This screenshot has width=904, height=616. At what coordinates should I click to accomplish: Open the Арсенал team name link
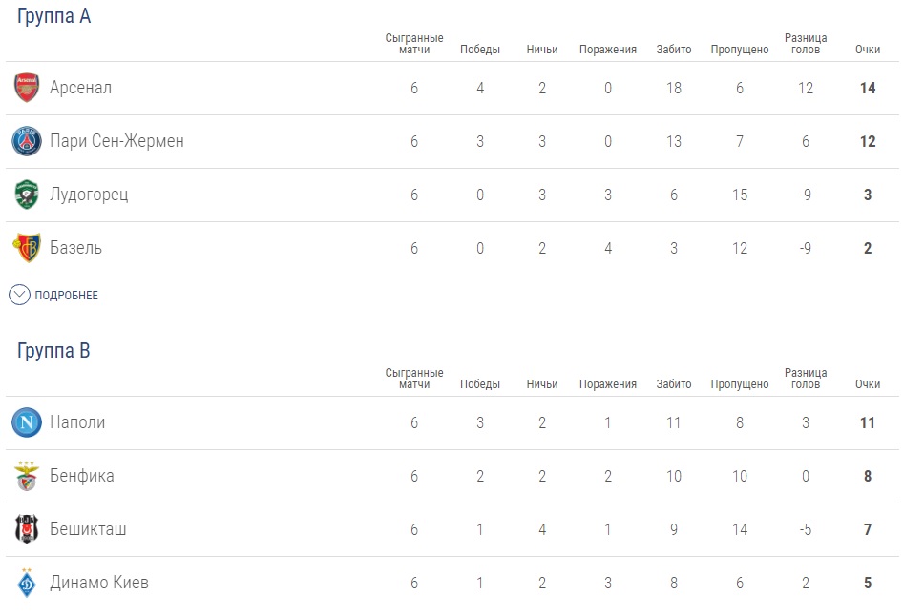(x=81, y=88)
